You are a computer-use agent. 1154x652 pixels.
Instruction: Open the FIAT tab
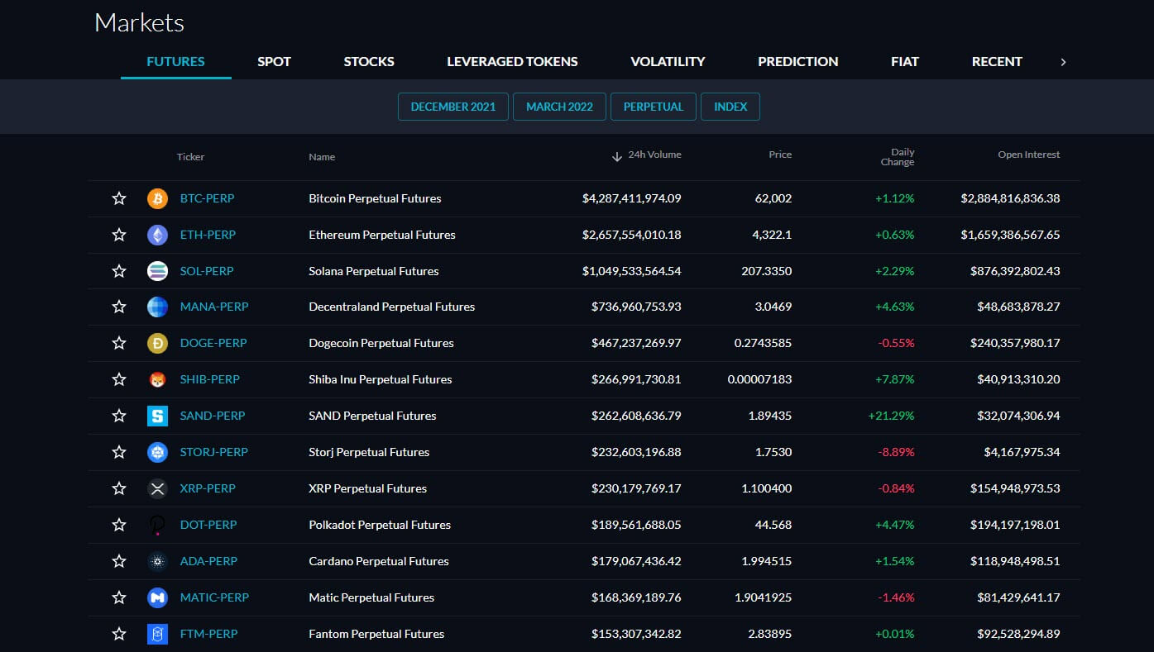(905, 61)
